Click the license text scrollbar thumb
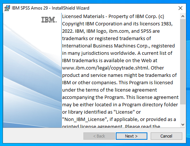190x146 pixels. pyautogui.click(x=183, y=62)
